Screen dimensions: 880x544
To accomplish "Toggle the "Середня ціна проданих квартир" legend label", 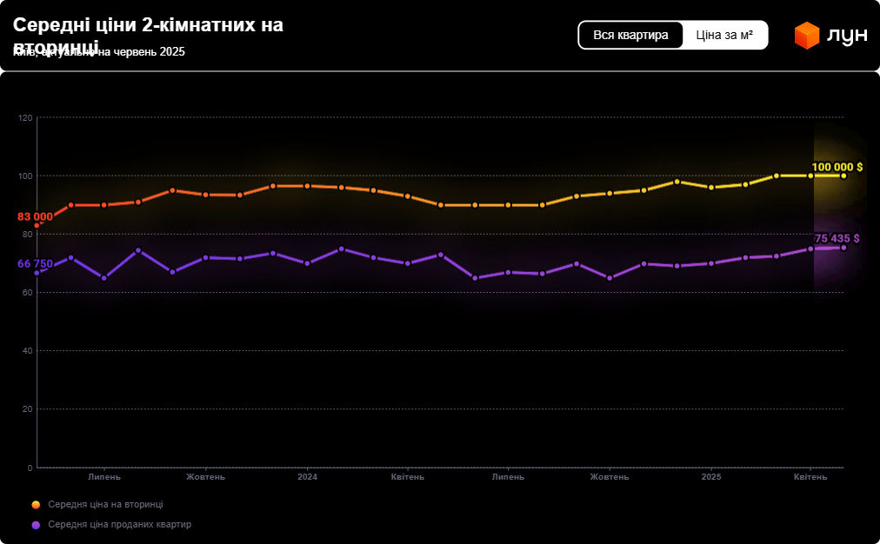I will click(x=119, y=525).
